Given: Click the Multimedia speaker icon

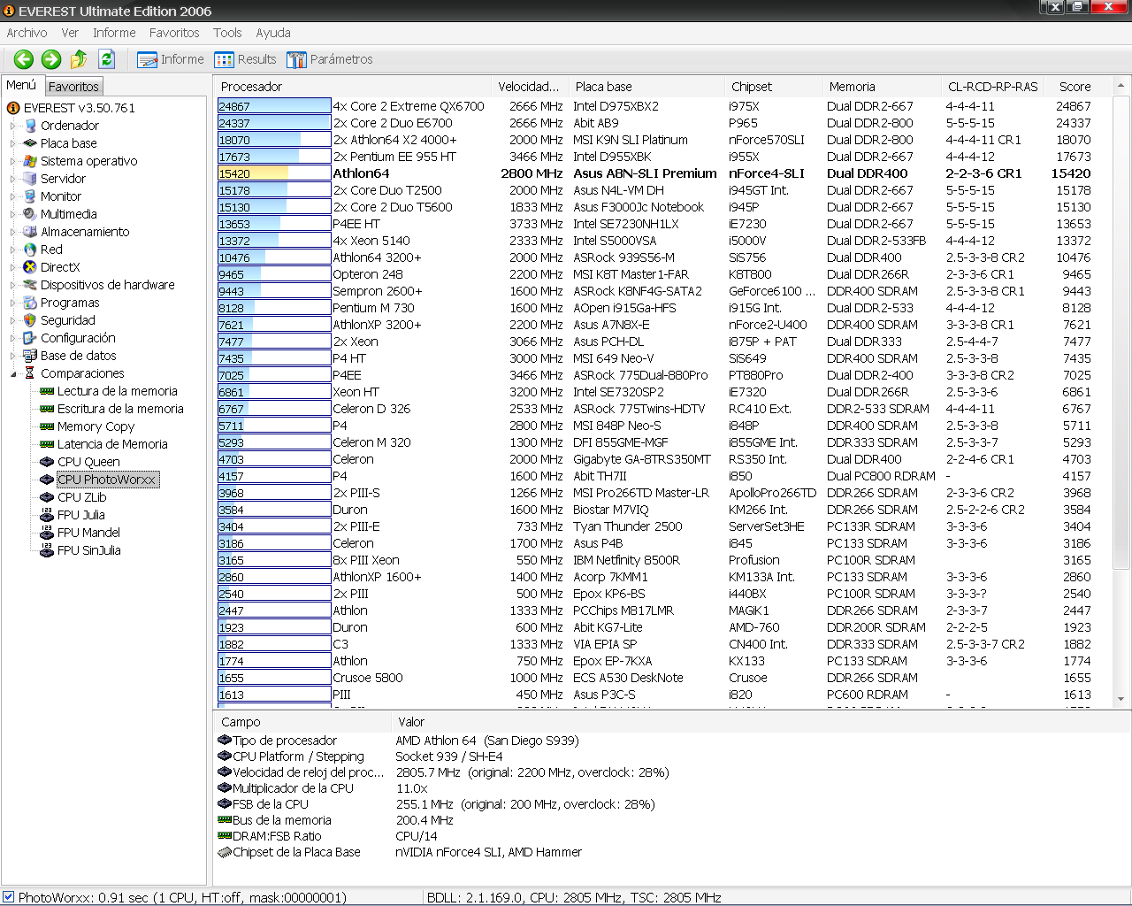Looking at the screenshot, I should (x=30, y=214).
